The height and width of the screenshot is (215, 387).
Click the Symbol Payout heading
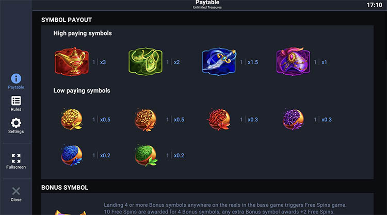[67, 20]
